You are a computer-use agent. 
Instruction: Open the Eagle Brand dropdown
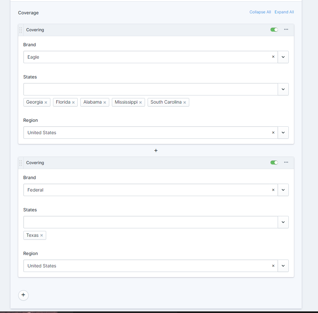(283, 57)
